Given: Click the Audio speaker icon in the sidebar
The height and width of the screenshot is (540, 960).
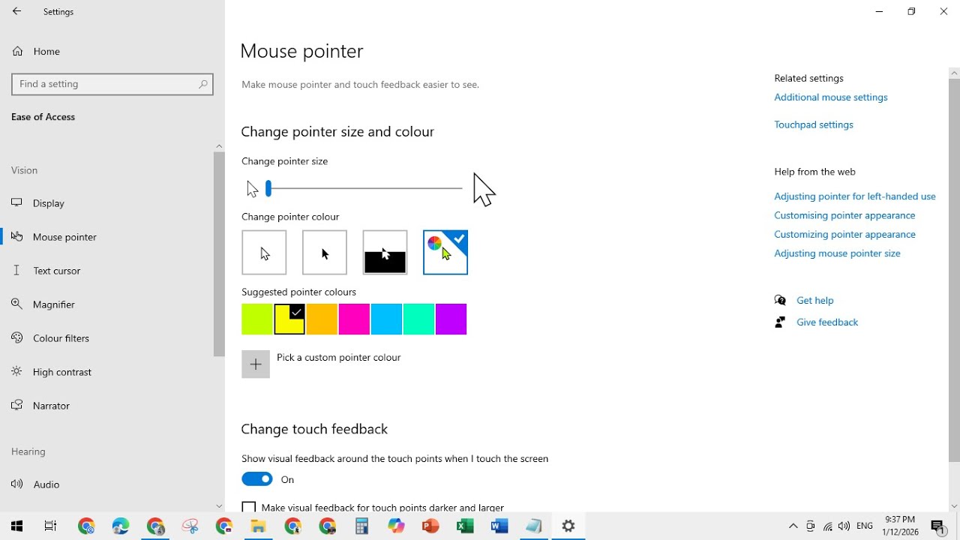Looking at the screenshot, I should click(16, 484).
